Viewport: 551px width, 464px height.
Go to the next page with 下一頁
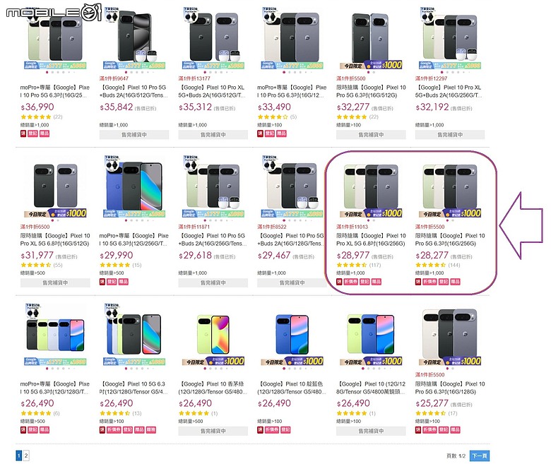480,456
